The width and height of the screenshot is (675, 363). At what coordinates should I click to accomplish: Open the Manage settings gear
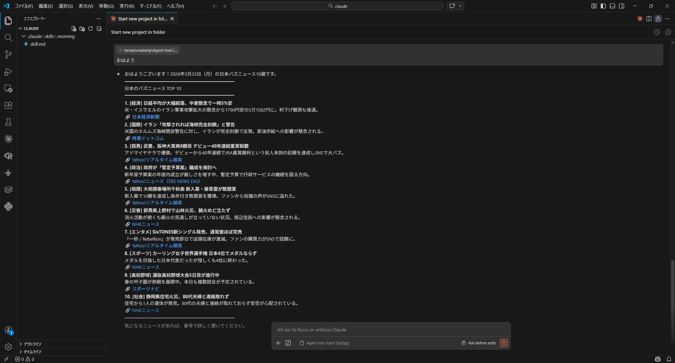coord(8,347)
